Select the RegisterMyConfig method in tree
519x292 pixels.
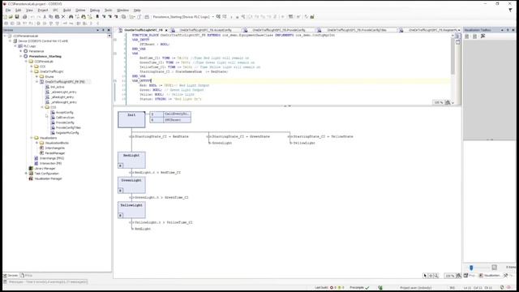[67, 133]
